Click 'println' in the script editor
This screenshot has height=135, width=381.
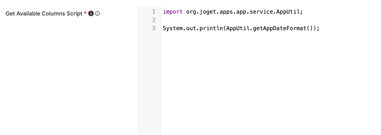(211, 28)
